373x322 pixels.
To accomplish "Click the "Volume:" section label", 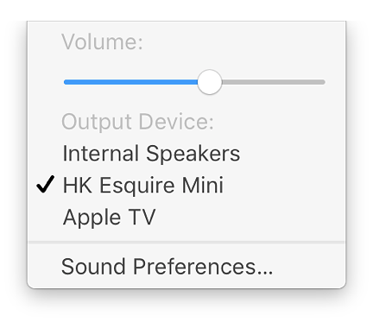I will pyautogui.click(x=102, y=42).
